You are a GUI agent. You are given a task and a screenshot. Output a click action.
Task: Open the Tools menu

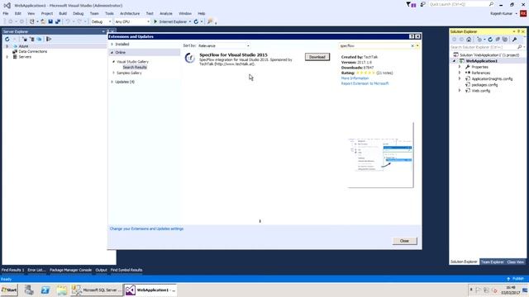coord(109,13)
